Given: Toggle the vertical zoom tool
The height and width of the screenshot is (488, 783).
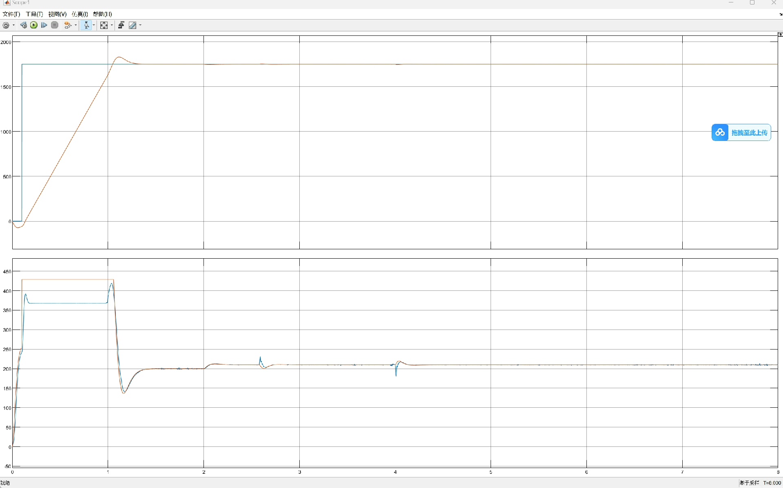Looking at the screenshot, I should click(86, 25).
